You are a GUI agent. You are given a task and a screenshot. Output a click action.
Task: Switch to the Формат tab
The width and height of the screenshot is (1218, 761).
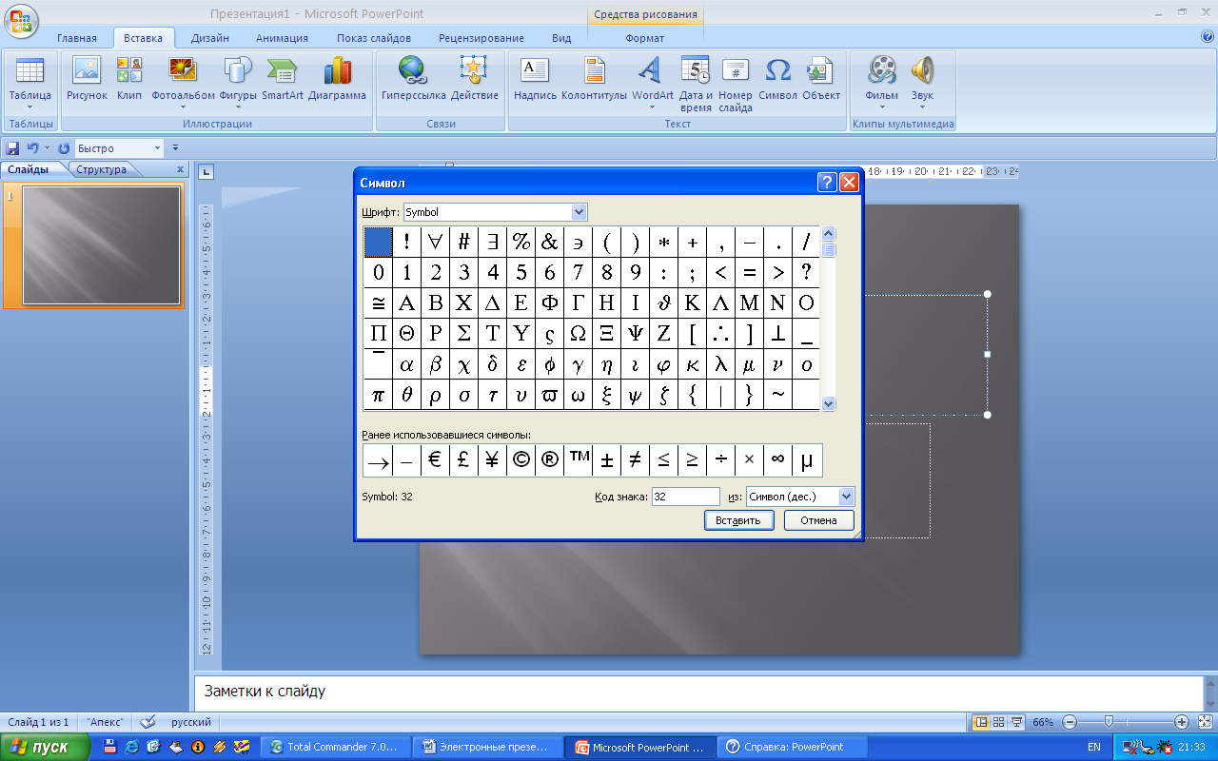click(645, 38)
